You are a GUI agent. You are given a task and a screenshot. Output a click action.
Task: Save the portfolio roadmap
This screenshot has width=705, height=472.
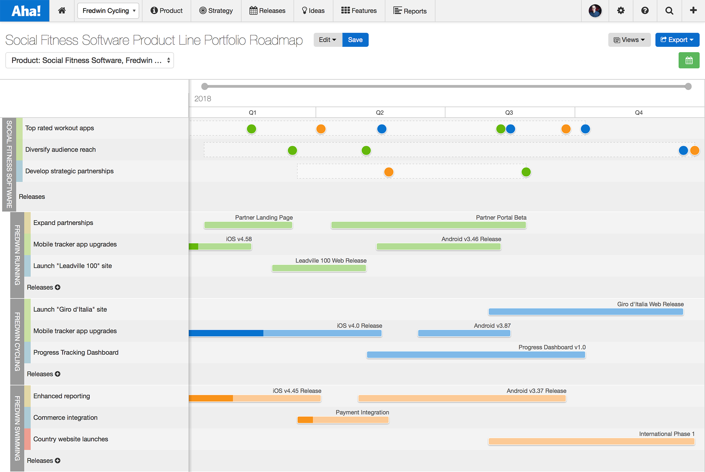355,39
